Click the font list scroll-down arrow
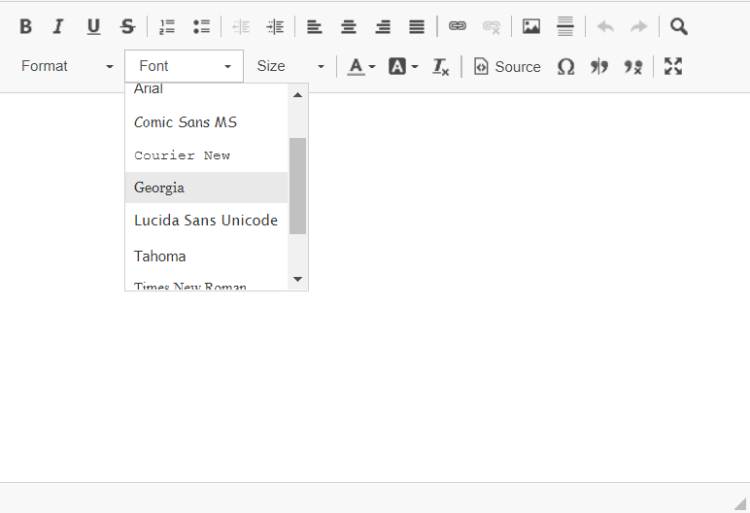Screen dimensions: 750x513 pyautogui.click(x=298, y=279)
